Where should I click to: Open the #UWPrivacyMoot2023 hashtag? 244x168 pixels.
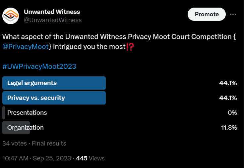tap(39, 66)
